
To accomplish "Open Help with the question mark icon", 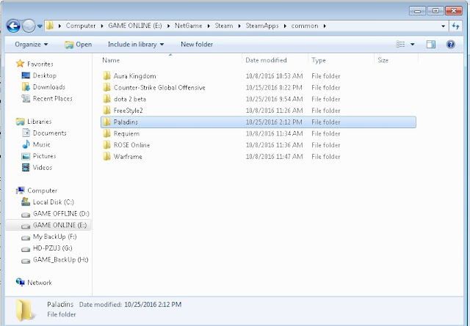I will (x=450, y=45).
